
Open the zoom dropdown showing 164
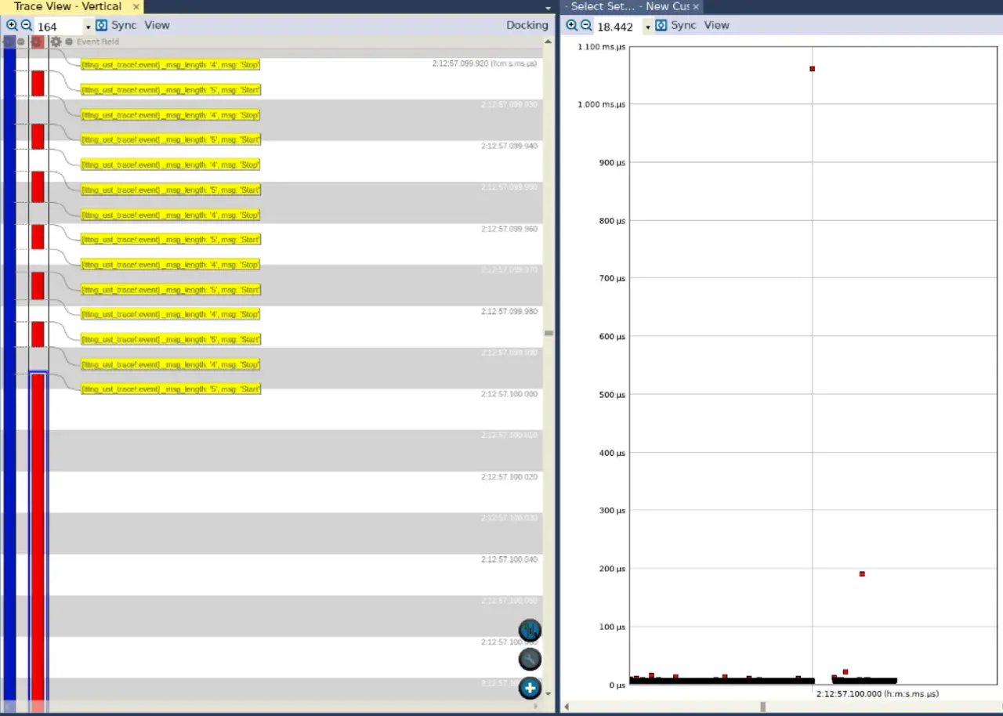coord(88,27)
